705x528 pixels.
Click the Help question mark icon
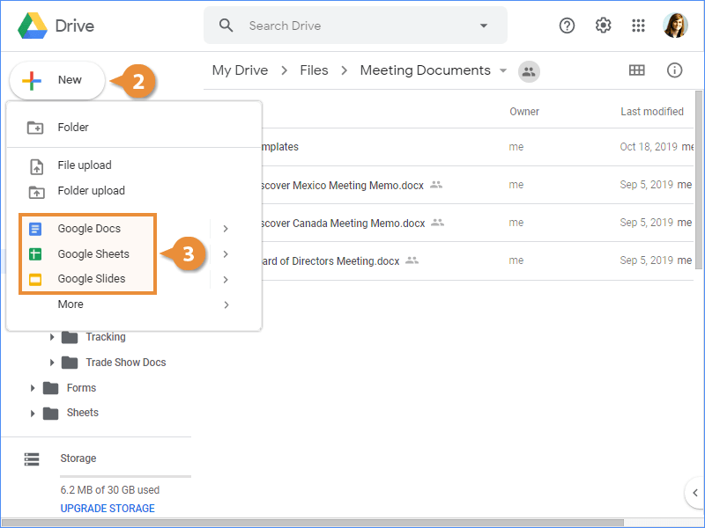coord(567,26)
